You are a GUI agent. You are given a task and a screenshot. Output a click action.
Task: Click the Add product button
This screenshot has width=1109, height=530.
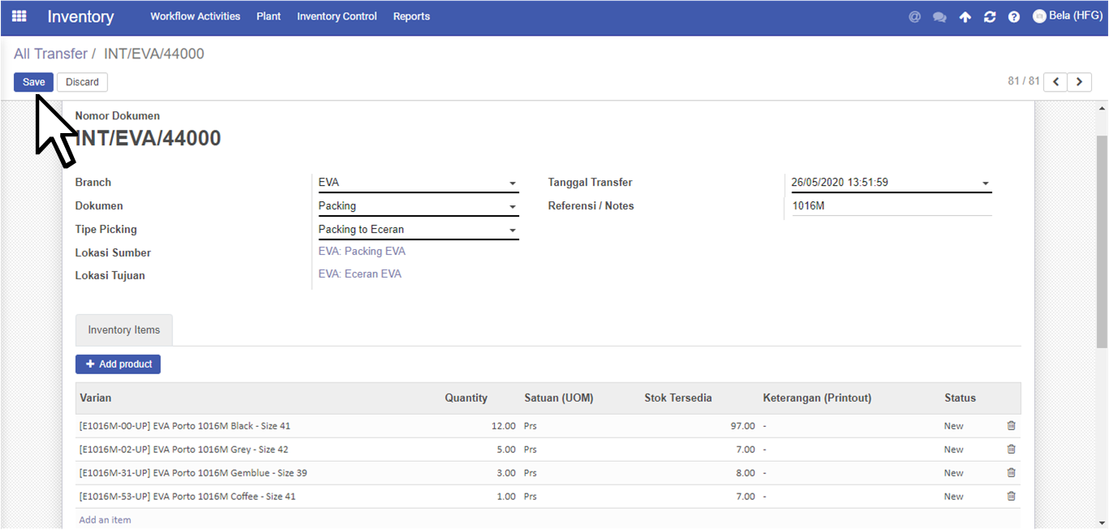click(118, 364)
